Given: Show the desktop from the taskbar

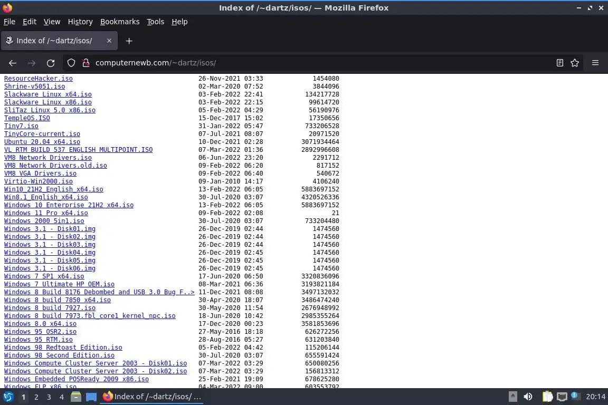Looking at the screenshot, I should (91, 397).
